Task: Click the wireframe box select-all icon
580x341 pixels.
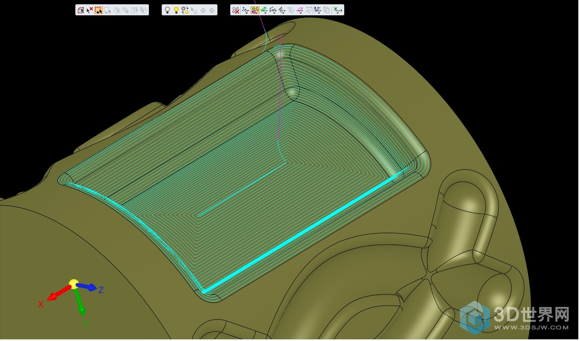Action: click(80, 10)
